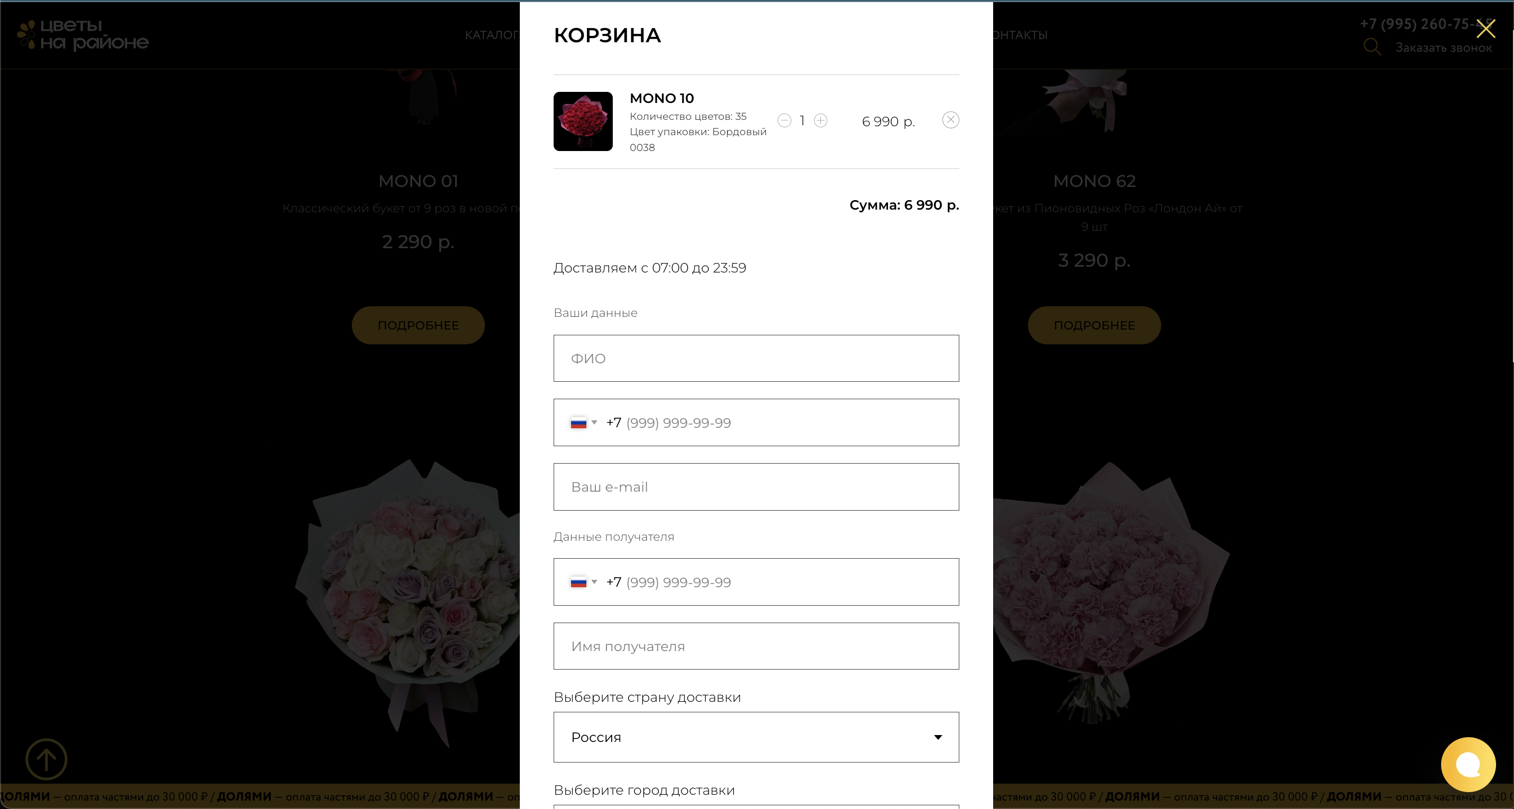1514x809 pixels.
Task: Increase MONO 10 quantity with plus icon
Action: coord(820,120)
